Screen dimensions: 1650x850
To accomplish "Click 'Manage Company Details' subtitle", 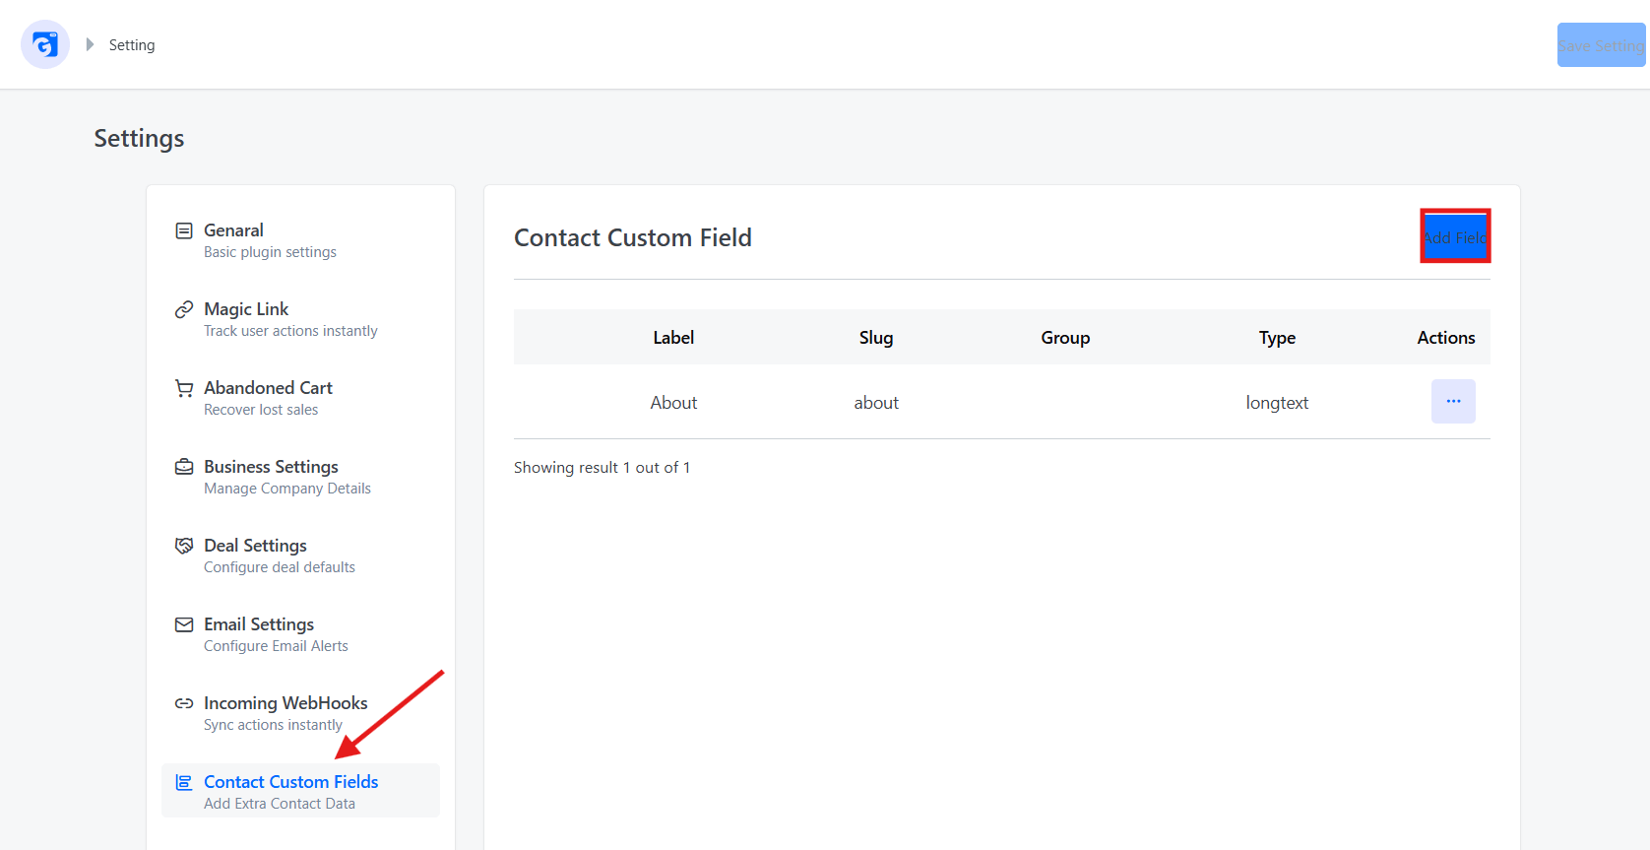I will tap(287, 489).
